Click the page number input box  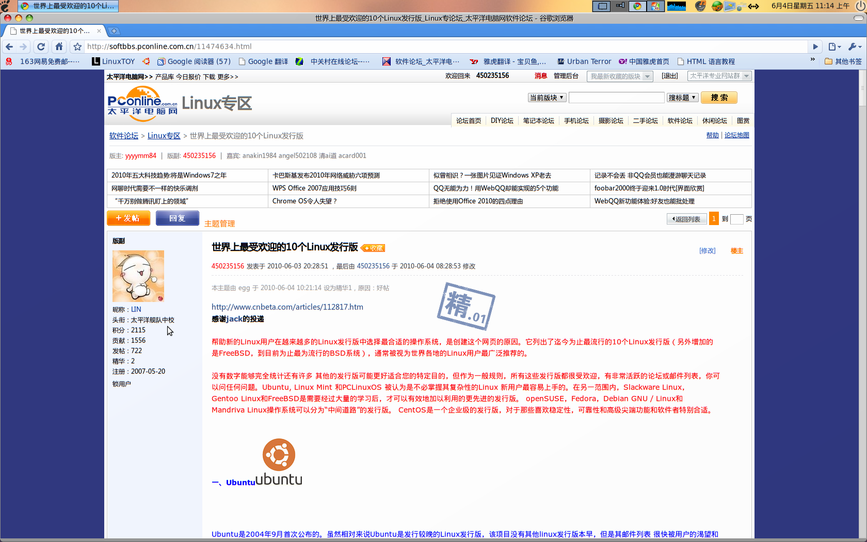click(x=737, y=219)
